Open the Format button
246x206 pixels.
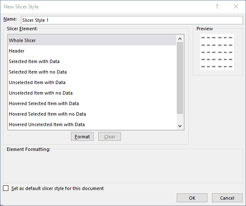click(82, 137)
